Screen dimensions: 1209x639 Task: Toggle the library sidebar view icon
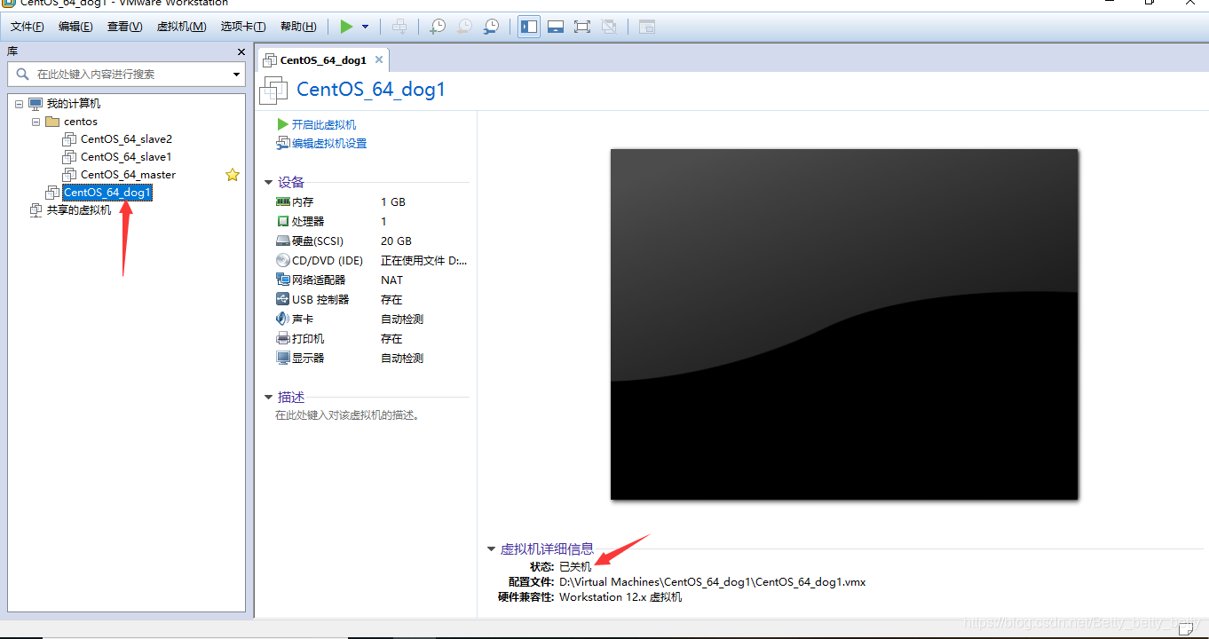point(529,27)
